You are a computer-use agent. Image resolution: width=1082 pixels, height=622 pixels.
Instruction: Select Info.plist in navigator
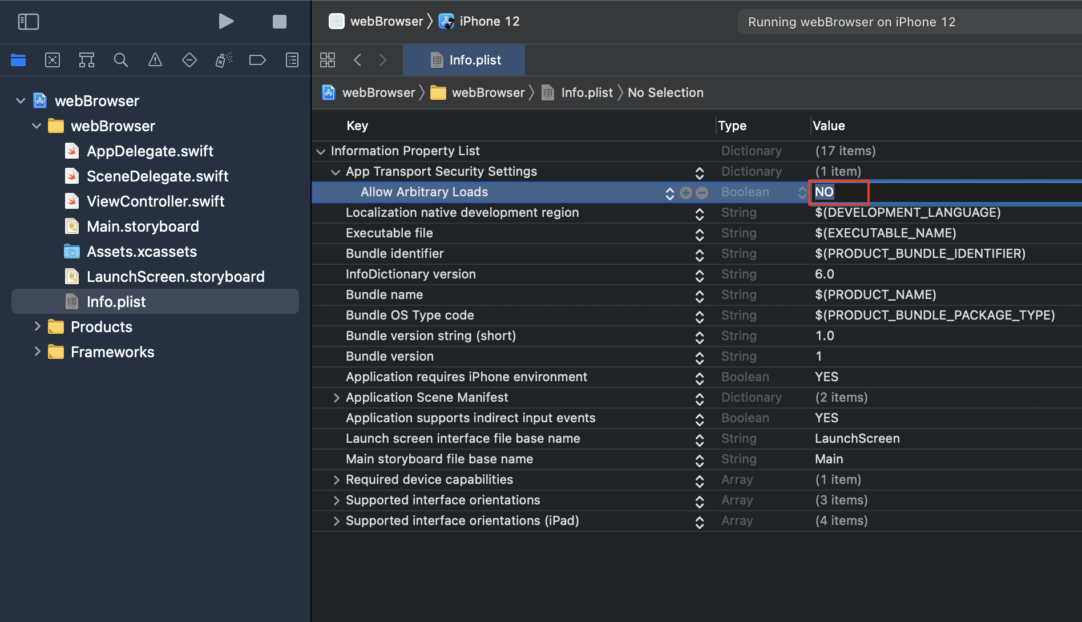click(x=155, y=302)
